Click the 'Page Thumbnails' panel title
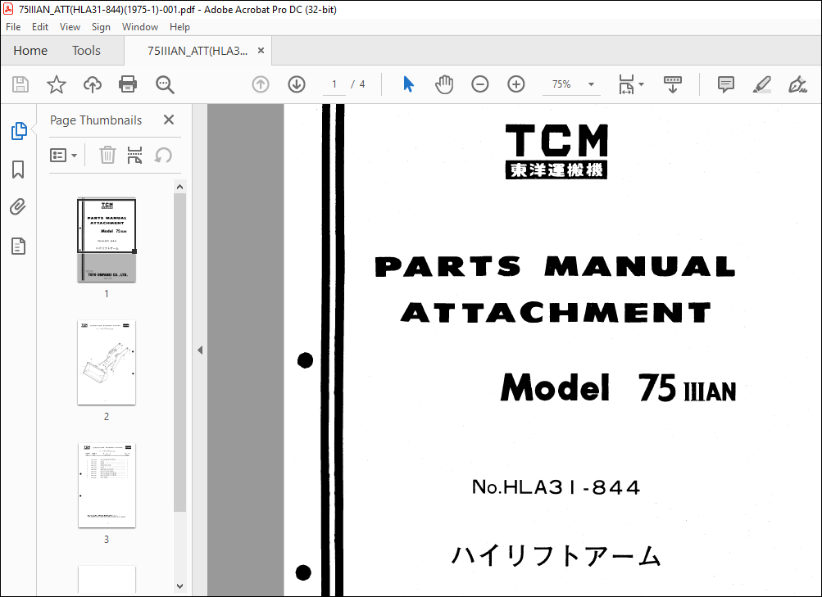The width and height of the screenshot is (822, 597). [96, 120]
